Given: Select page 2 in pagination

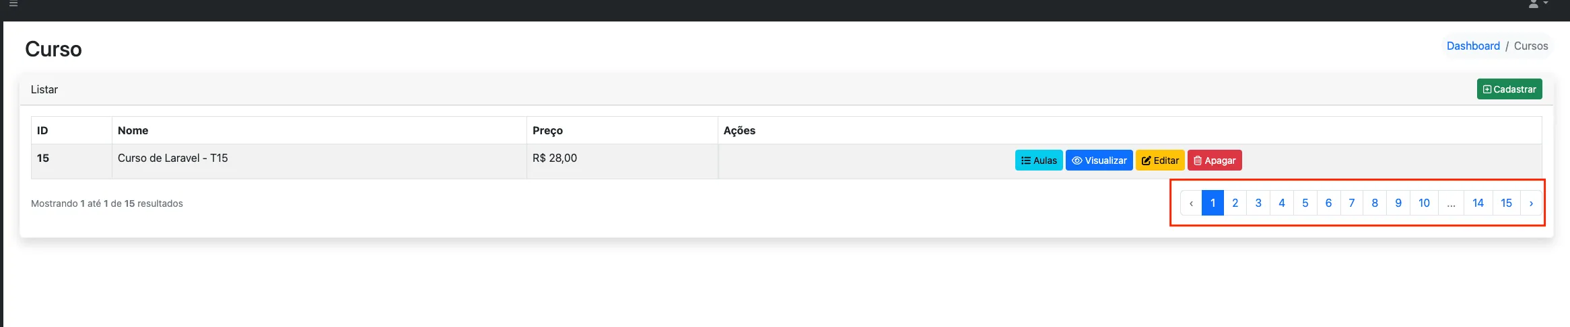Looking at the screenshot, I should click(x=1235, y=203).
